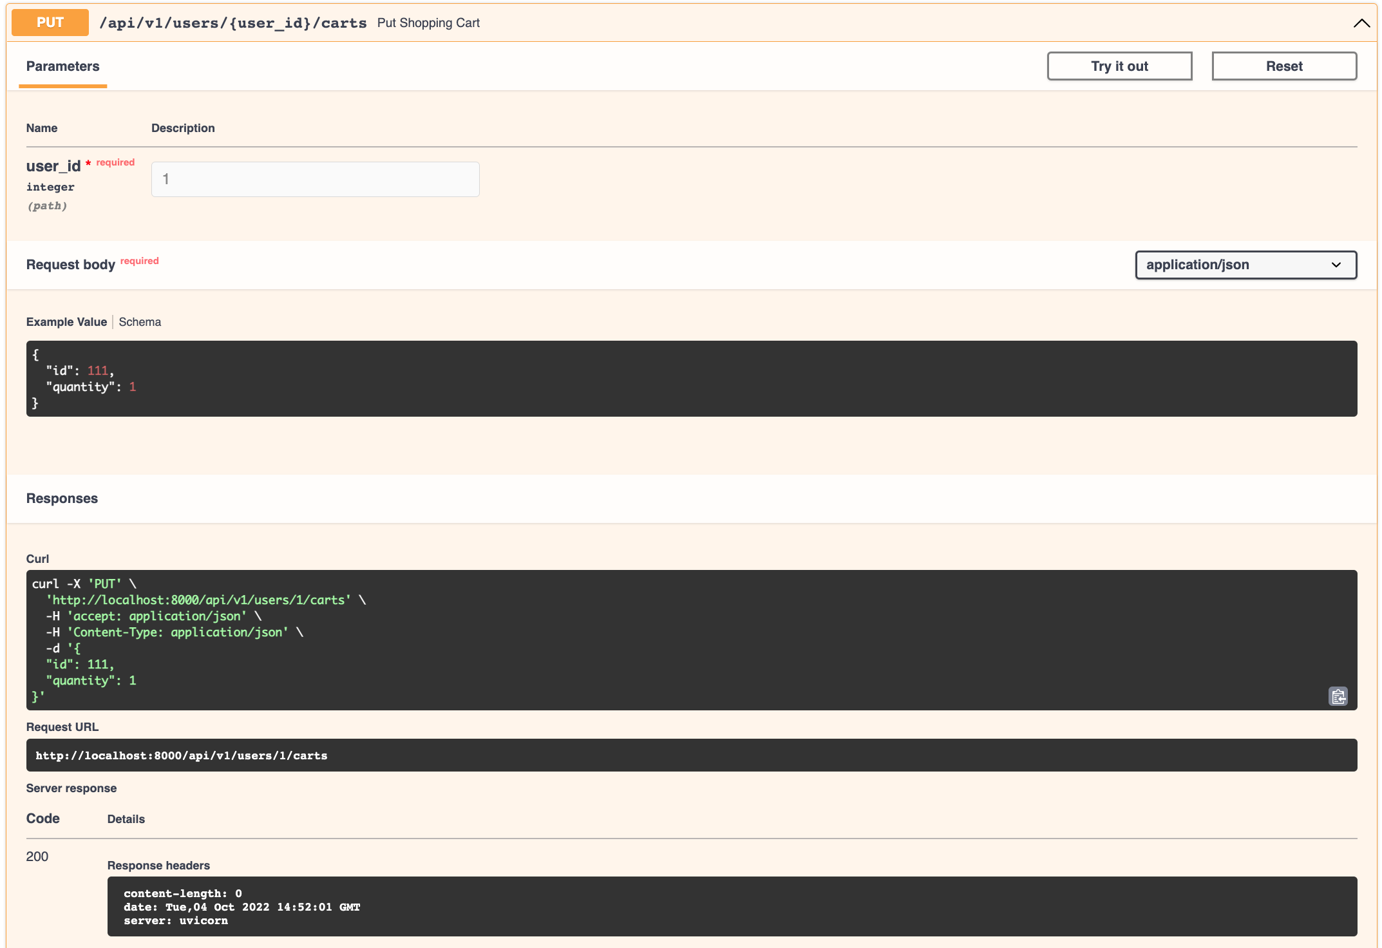Click the required label on Request body
Viewport: 1382px width, 948px height.
pyautogui.click(x=139, y=260)
